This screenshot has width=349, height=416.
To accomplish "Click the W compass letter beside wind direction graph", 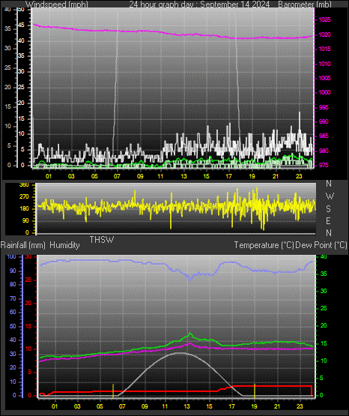I will click(x=330, y=196).
